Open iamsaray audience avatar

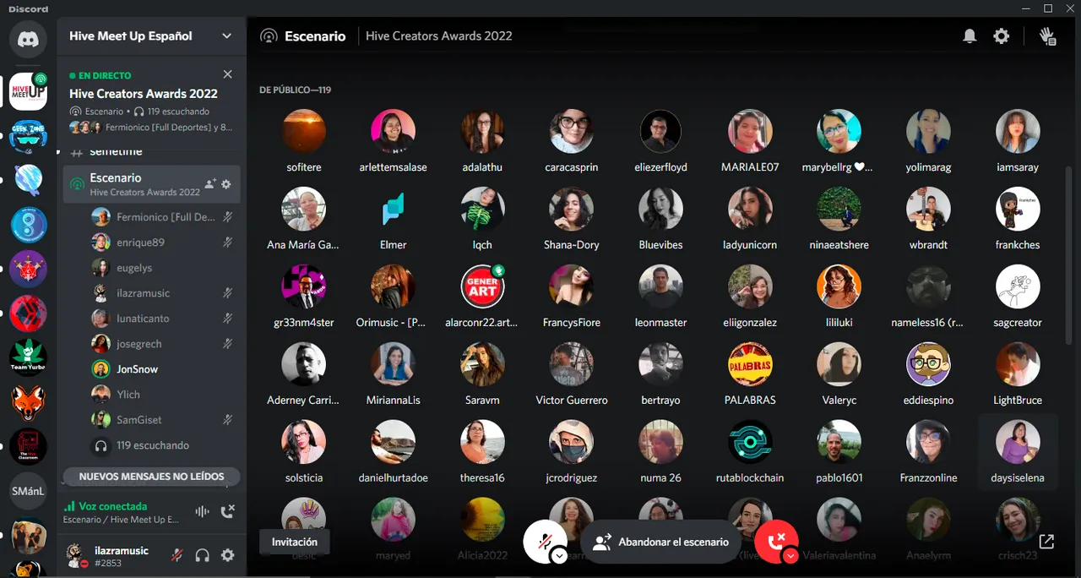(1018, 132)
